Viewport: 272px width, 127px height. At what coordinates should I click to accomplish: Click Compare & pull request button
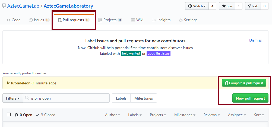coord(244,83)
